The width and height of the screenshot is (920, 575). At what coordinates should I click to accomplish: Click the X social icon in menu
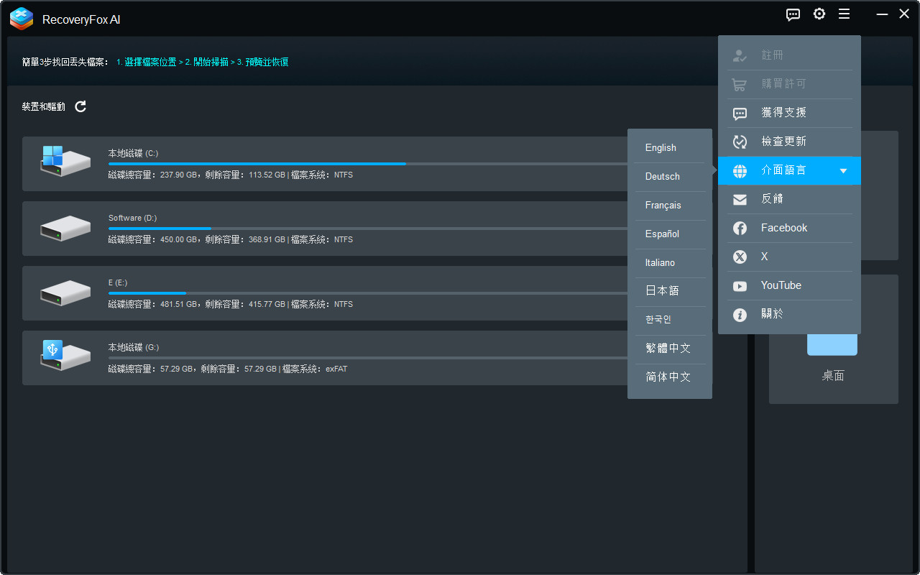pyautogui.click(x=740, y=257)
